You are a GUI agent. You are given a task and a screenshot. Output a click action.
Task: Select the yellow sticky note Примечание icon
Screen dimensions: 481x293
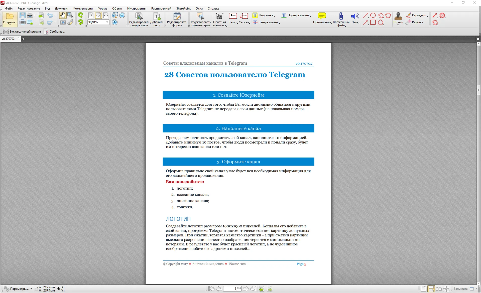[x=322, y=16]
